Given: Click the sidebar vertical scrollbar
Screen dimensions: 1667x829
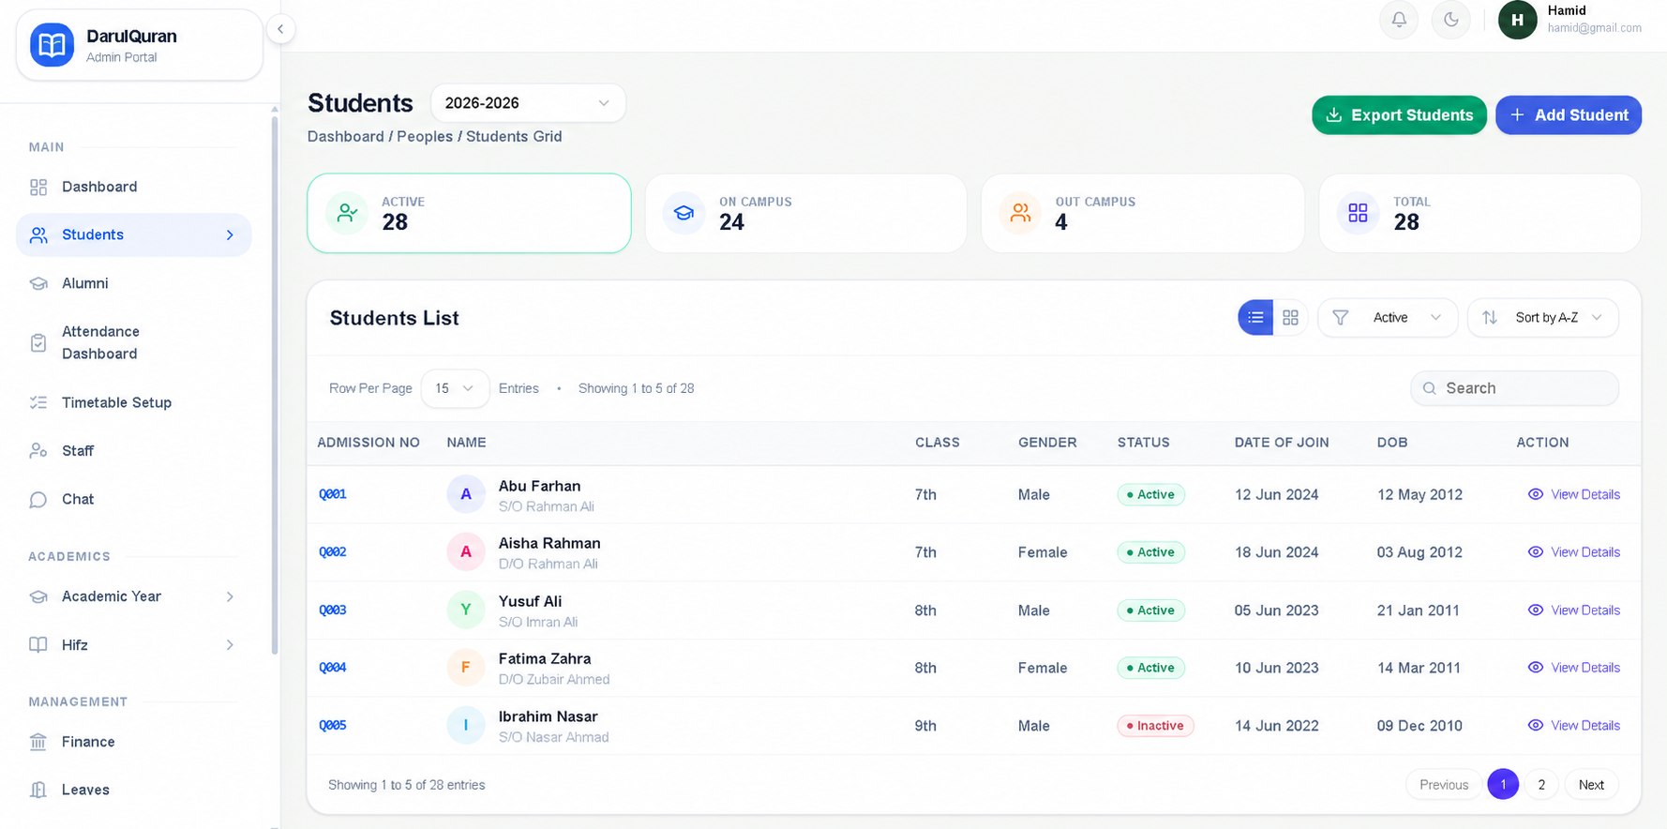Looking at the screenshot, I should tap(274, 384).
